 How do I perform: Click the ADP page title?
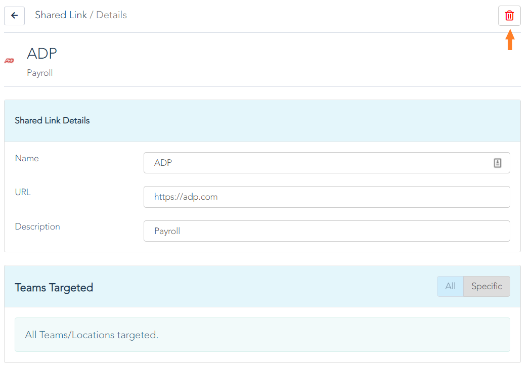[x=42, y=54]
